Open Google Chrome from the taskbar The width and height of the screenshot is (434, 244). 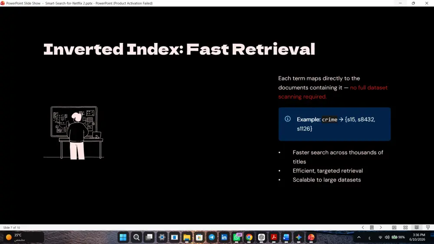249,237
